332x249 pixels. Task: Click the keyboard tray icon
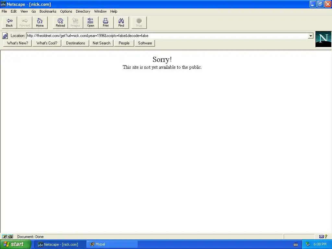(x=296, y=244)
